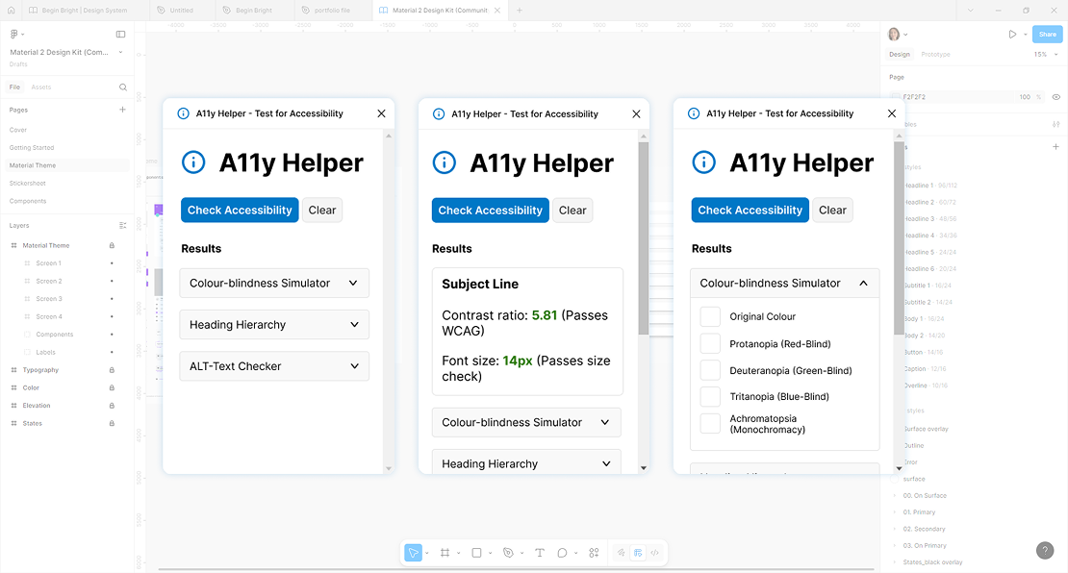The width and height of the screenshot is (1068, 573).
Task: Collapse Colour-blindness Simulator in the right window
Action: [x=785, y=283]
